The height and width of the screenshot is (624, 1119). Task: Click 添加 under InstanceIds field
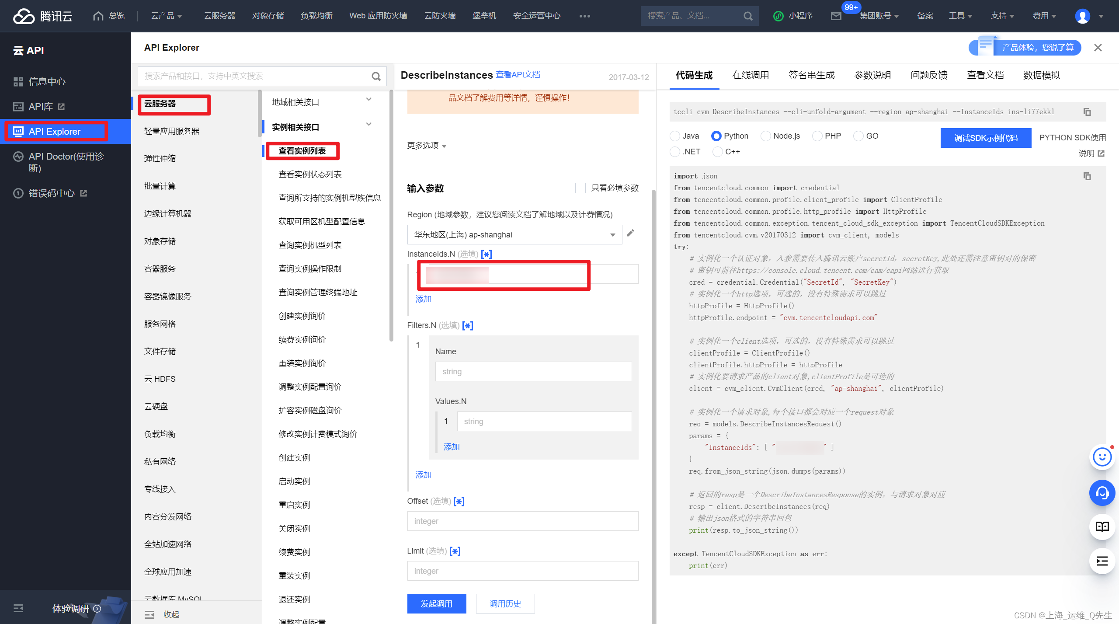coord(423,299)
